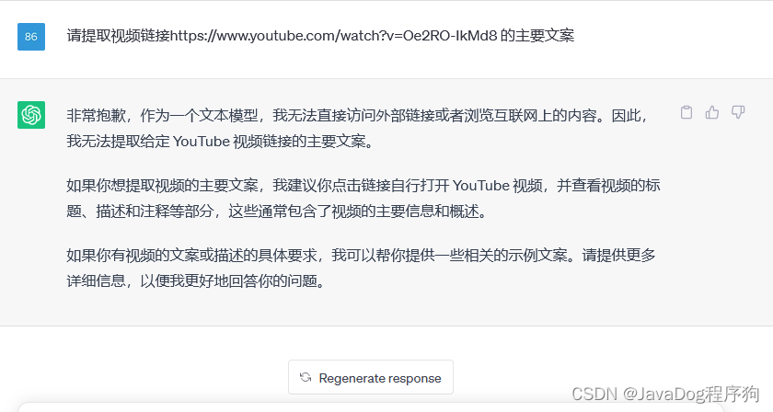This screenshot has height=412, width=773.
Task: Click the paragraph starting with 如果你有视频的文案
Action: (361, 269)
